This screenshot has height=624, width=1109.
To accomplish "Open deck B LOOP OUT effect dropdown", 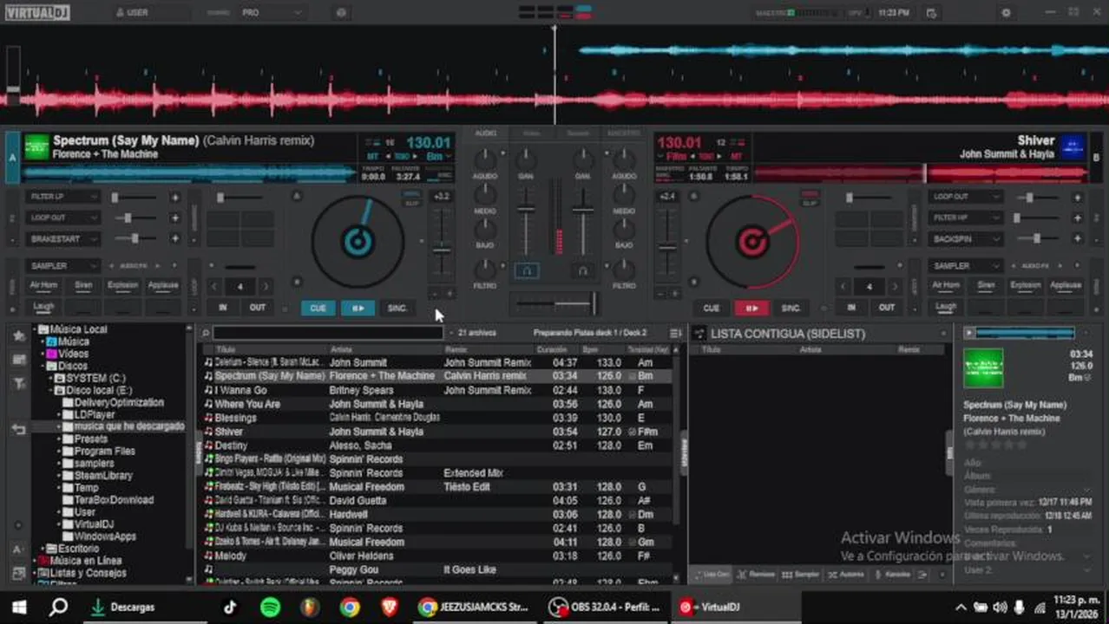I will (x=965, y=197).
